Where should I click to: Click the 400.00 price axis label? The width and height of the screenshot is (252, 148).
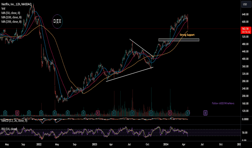[245, 59]
